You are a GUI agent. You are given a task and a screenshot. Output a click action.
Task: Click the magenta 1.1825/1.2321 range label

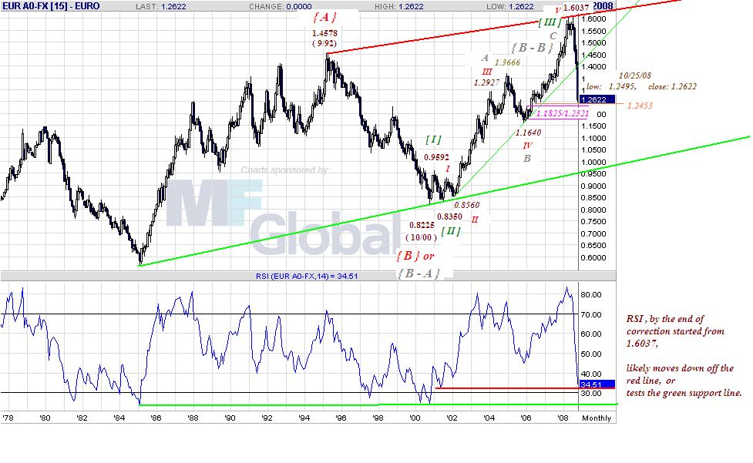tap(563, 114)
